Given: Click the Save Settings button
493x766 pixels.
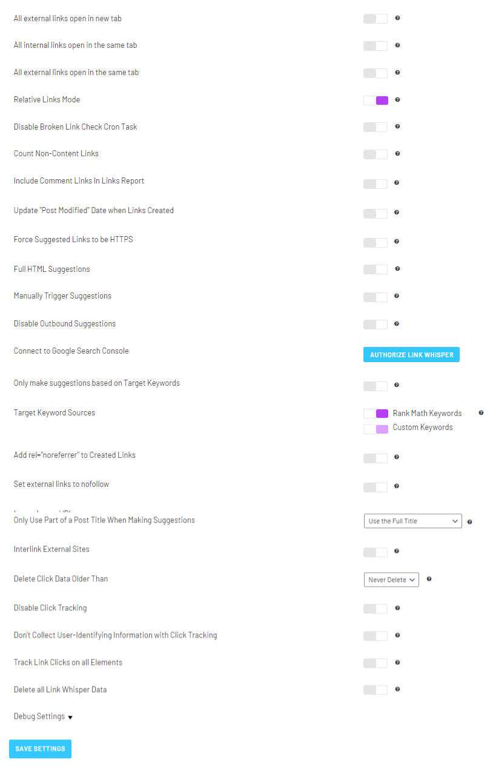Looking at the screenshot, I should [x=40, y=748].
